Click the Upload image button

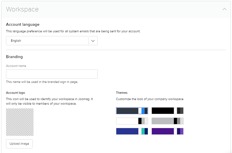click(x=19, y=144)
